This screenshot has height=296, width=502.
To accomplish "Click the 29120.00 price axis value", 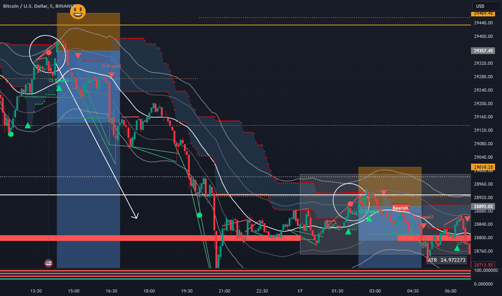I will [x=483, y=130].
